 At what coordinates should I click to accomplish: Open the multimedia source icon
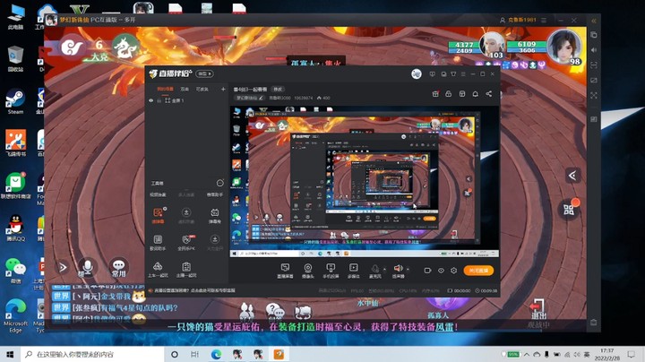pos(353,271)
